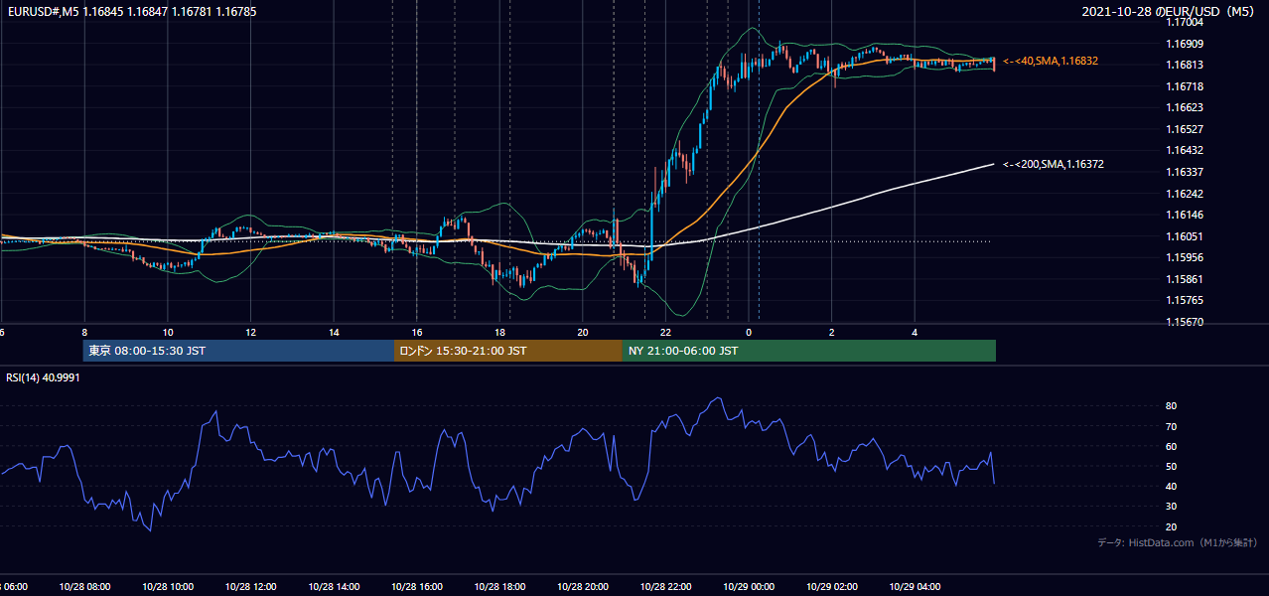Click hour label 14 under price chart
Image resolution: width=1269 pixels, height=596 pixels.
(x=334, y=333)
